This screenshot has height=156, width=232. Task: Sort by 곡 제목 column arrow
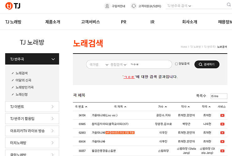coord(125,107)
